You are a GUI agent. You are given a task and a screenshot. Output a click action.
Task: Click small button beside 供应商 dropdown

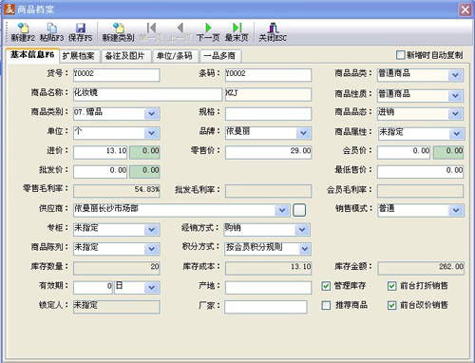click(x=299, y=210)
